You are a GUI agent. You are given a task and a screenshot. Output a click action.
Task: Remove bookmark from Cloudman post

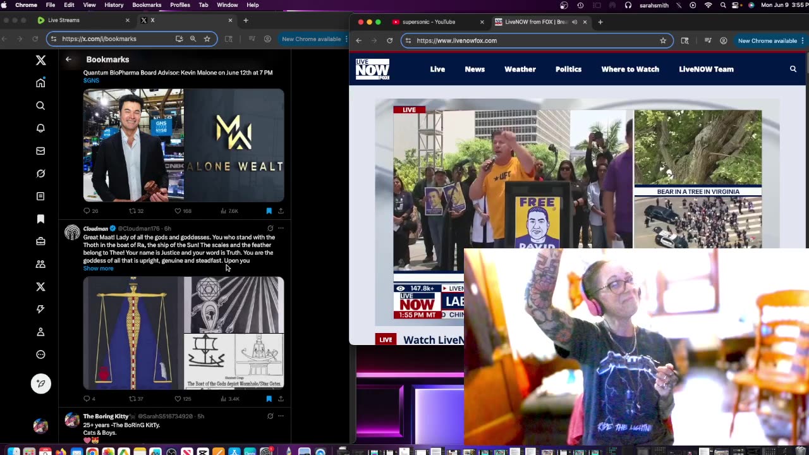click(269, 399)
